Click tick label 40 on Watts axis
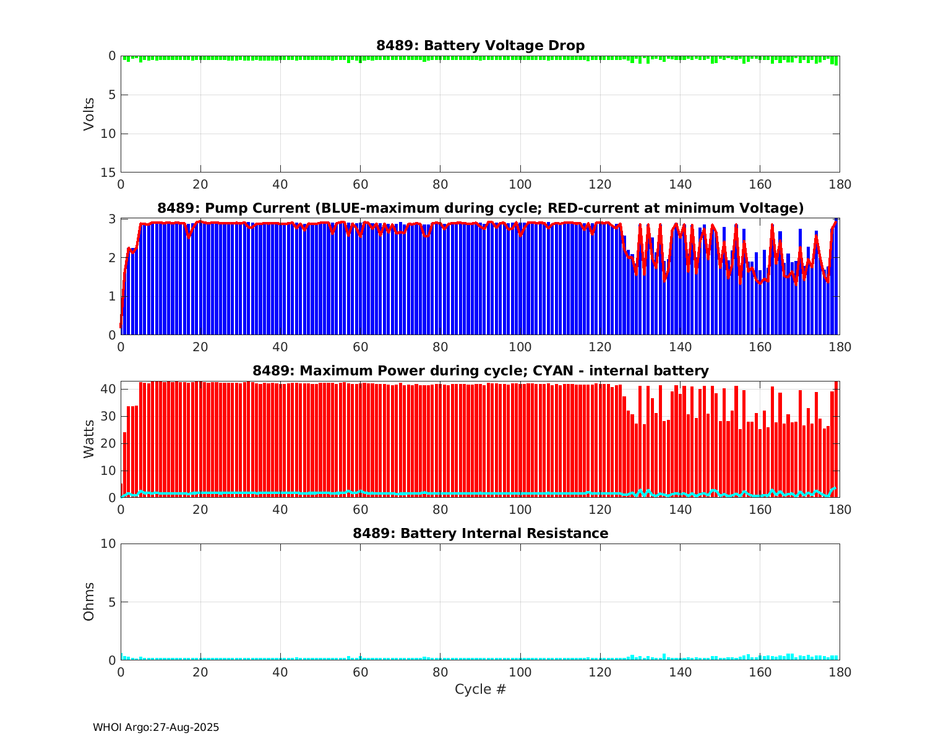The height and width of the screenshot is (742, 928). 108,390
